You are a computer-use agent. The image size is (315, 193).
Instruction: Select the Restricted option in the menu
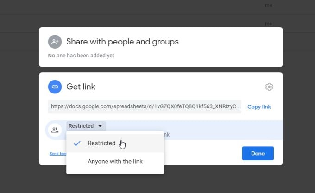101,143
